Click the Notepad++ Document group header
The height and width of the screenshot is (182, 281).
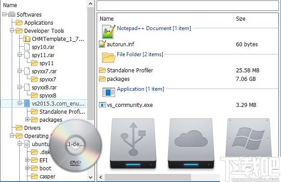click(x=154, y=28)
